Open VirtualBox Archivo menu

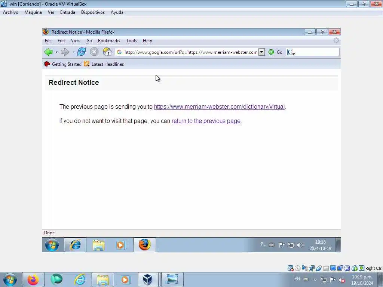click(x=10, y=12)
